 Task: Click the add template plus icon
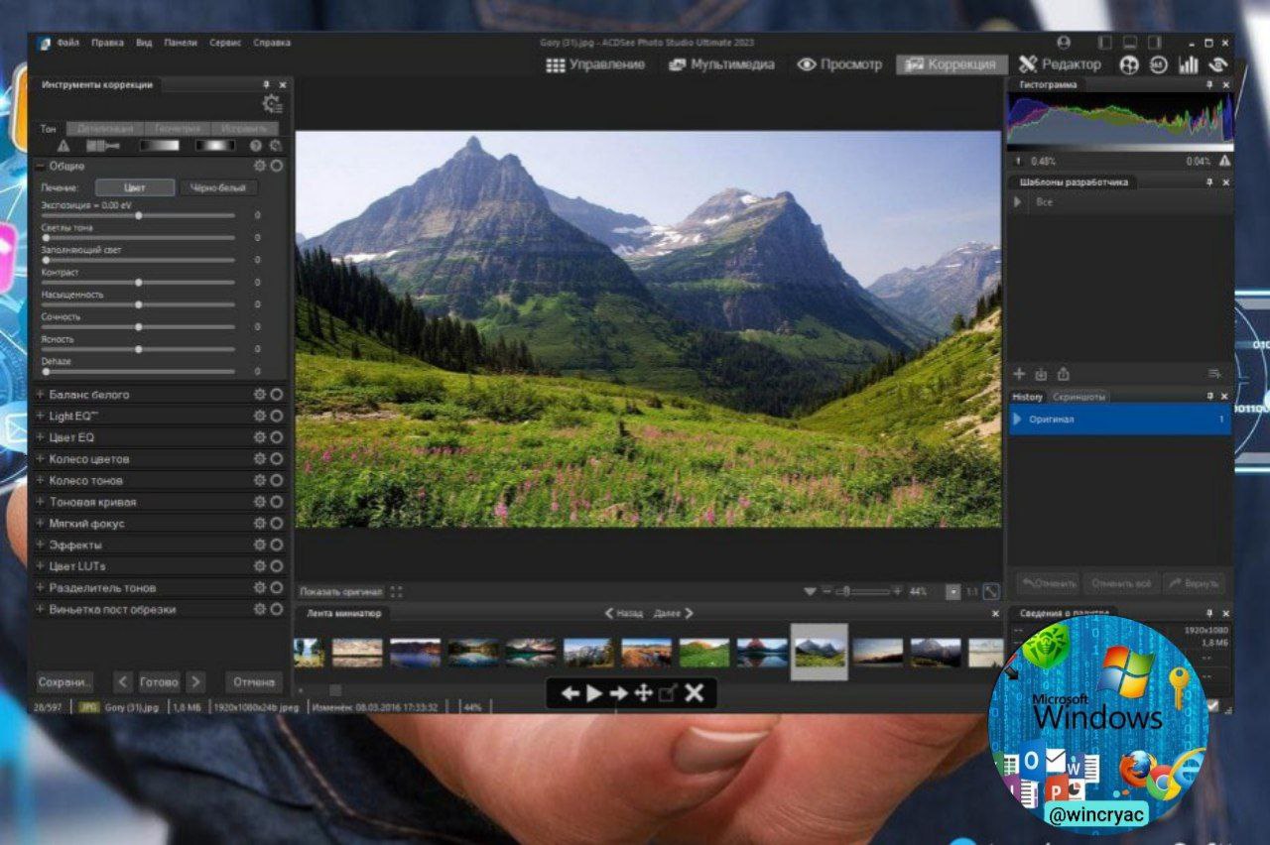pos(1019,374)
